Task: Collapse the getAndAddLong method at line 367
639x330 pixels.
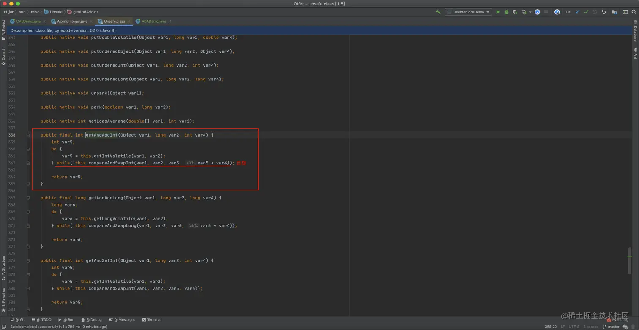Action: click(x=28, y=198)
